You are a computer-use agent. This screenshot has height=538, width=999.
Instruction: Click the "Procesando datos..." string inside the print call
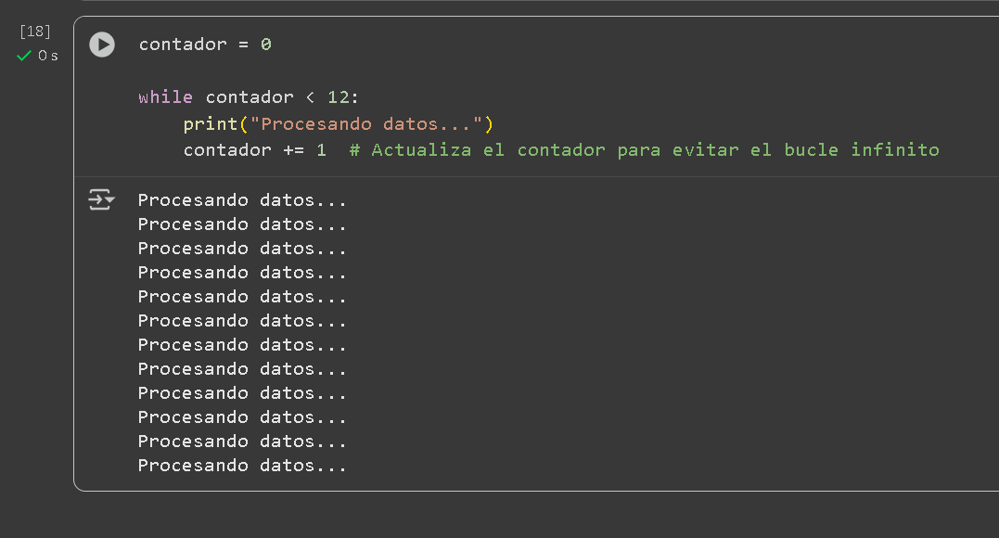pyautogui.click(x=366, y=124)
